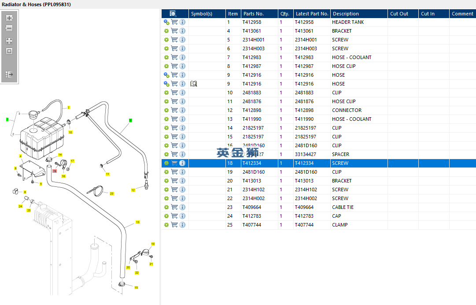Open info for CLAMP T407744

[x=182, y=224]
